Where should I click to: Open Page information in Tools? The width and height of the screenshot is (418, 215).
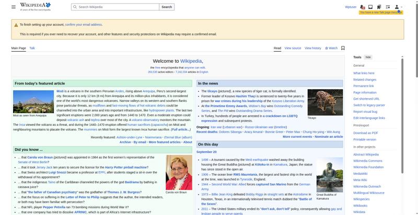(x=365, y=92)
